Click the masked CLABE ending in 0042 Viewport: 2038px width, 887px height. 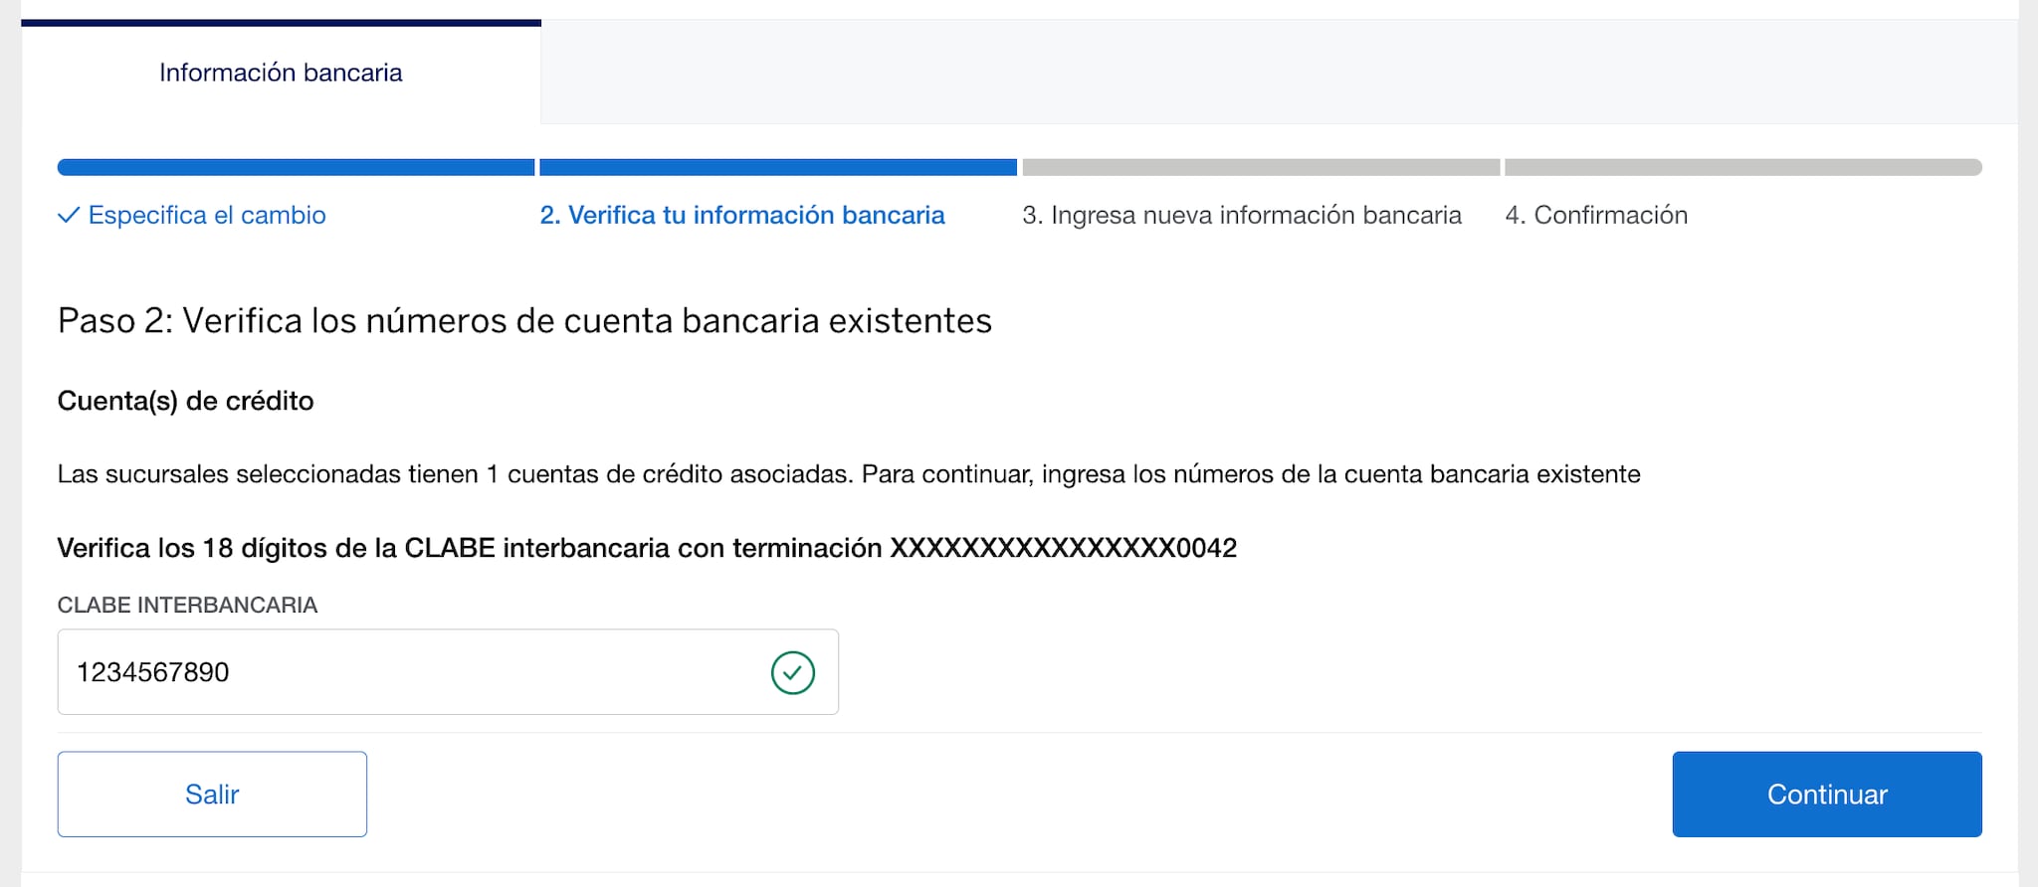[x=1063, y=548]
